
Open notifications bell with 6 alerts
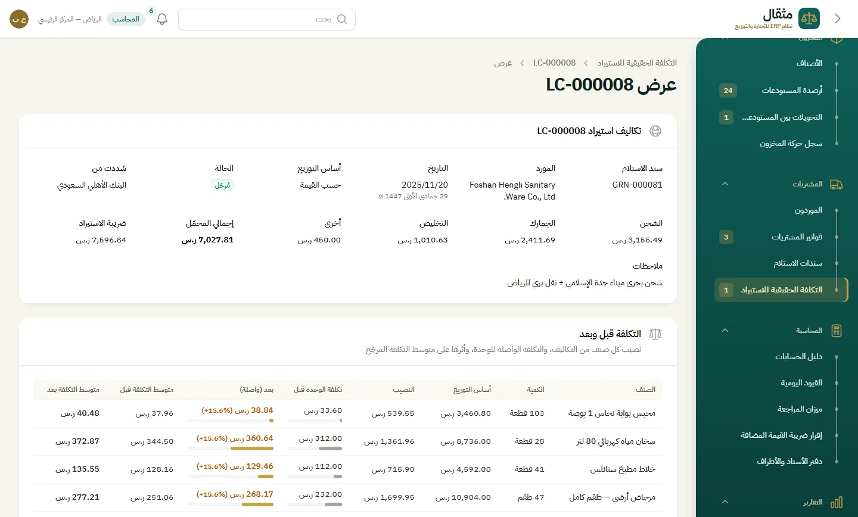tap(162, 19)
